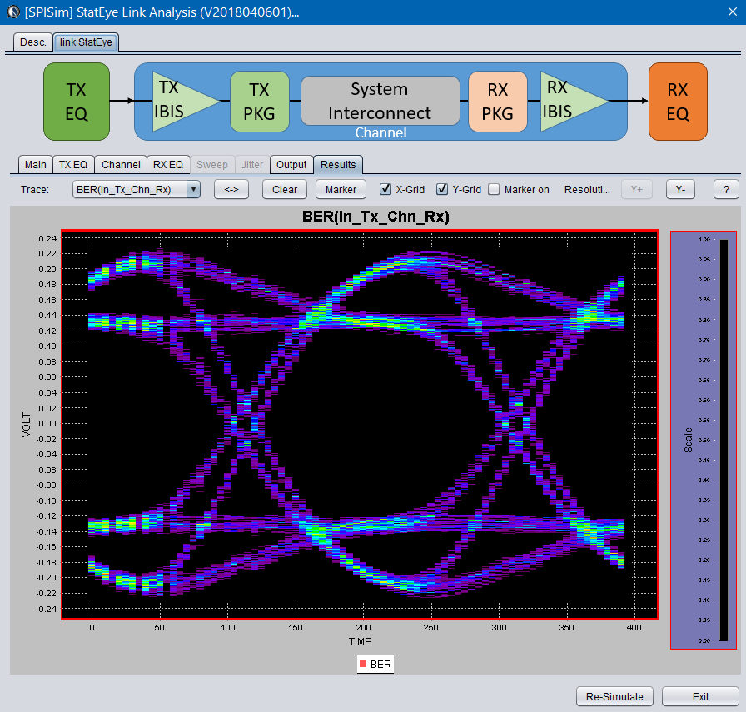Click the RX PKG block
Screen dimensions: 746x712
click(498, 101)
